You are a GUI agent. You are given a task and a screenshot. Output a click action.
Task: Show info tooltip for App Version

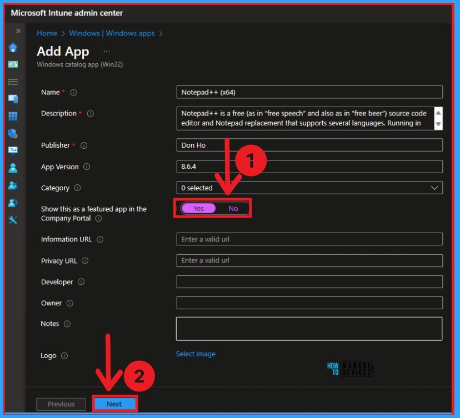click(87, 167)
